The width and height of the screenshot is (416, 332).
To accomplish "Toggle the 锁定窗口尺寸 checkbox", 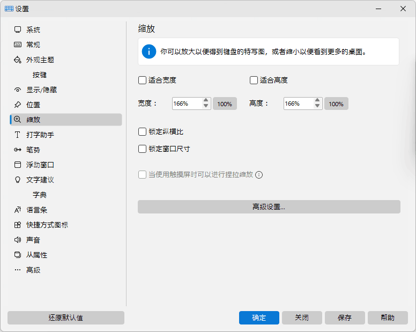I will pyautogui.click(x=142, y=149).
